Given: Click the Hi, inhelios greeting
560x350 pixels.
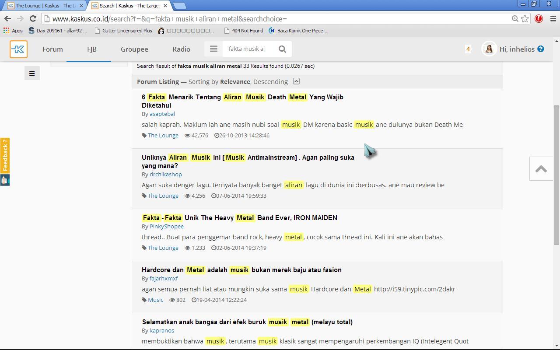Looking at the screenshot, I should click(517, 49).
